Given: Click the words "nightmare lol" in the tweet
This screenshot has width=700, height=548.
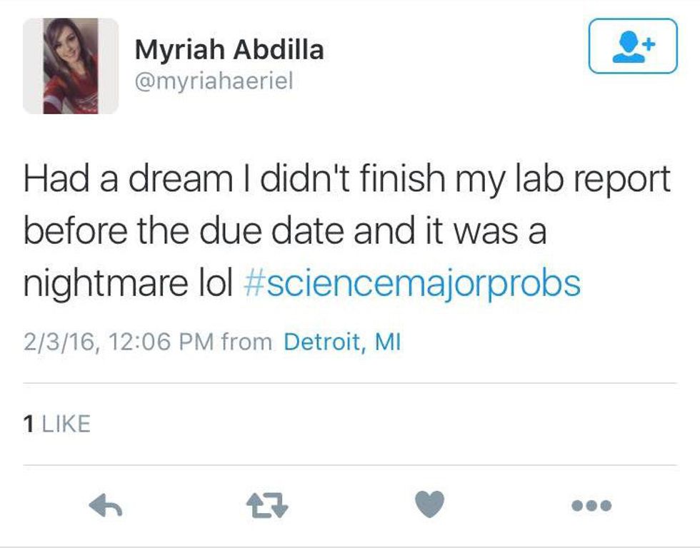Looking at the screenshot, I should [129, 284].
